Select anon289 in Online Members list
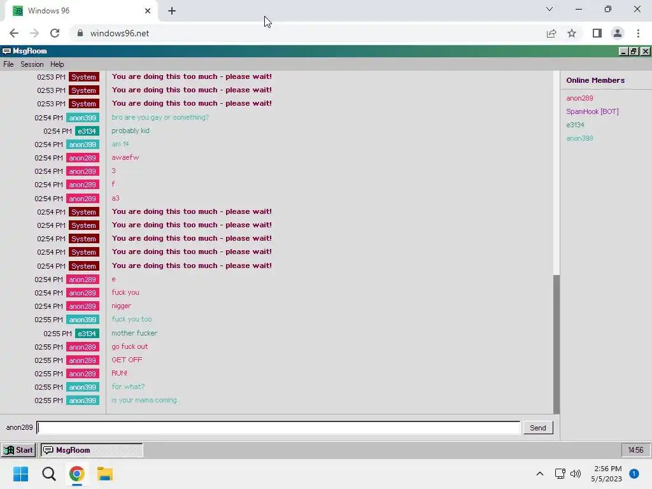This screenshot has height=489, width=652. (x=579, y=98)
